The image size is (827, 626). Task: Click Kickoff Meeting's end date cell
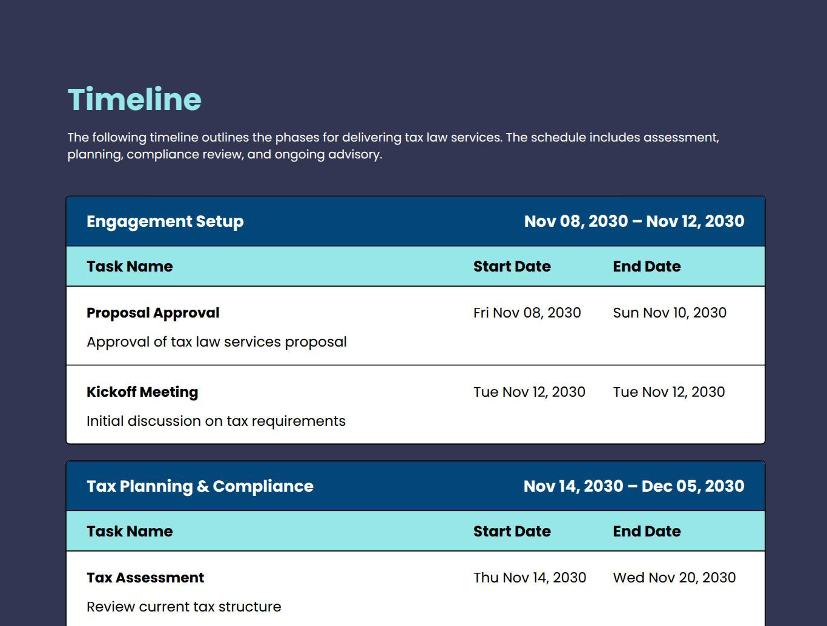click(x=668, y=393)
